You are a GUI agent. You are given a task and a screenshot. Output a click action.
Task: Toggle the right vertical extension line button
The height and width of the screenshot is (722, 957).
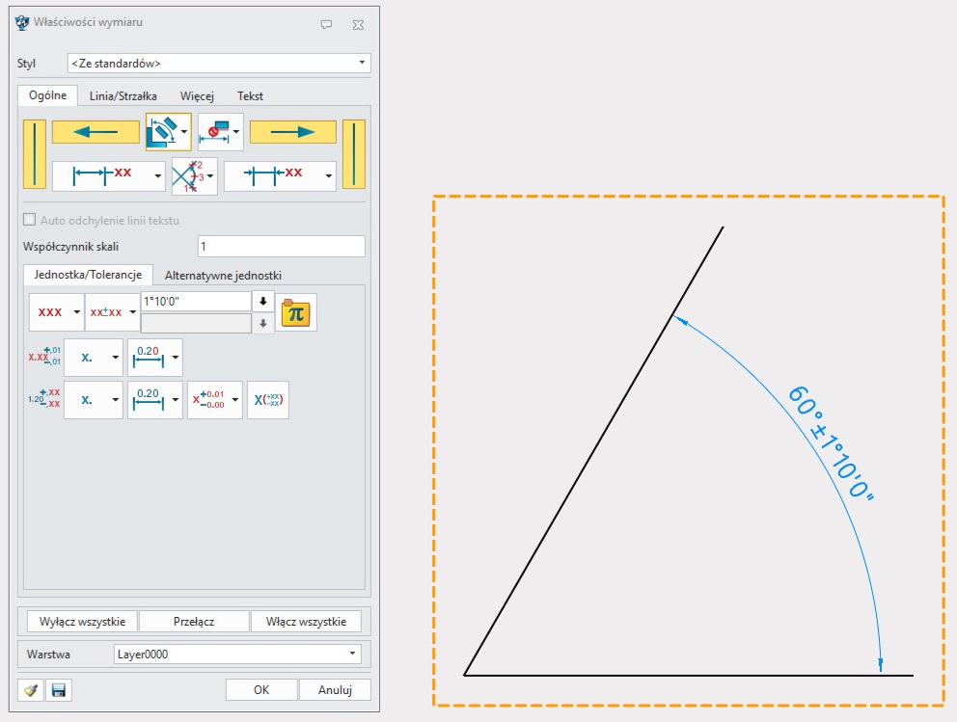coord(354,153)
